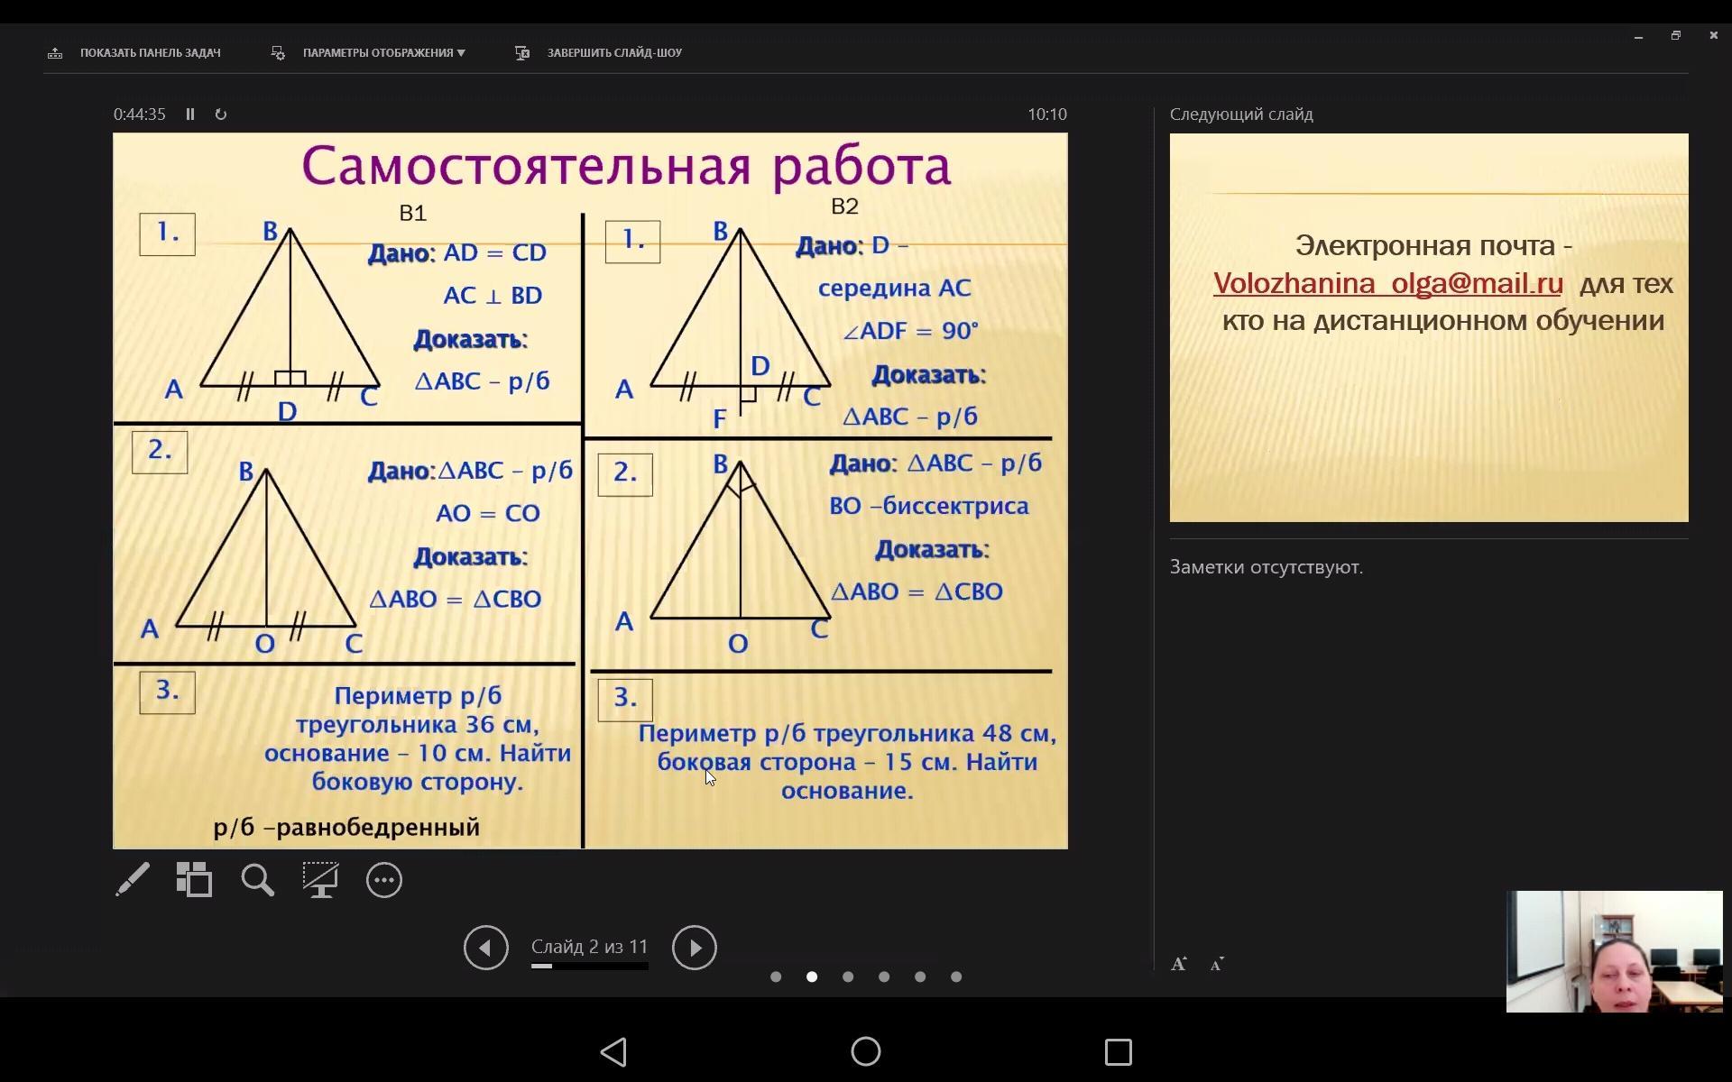Expand 'ПАРАМЕТРЫ ОТОБРАЖЕНИЯ' dropdown
Image resolution: width=1732 pixels, height=1082 pixels.
tap(384, 53)
